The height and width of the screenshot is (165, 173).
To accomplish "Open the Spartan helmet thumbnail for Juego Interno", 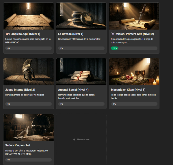I will tap(29, 72).
